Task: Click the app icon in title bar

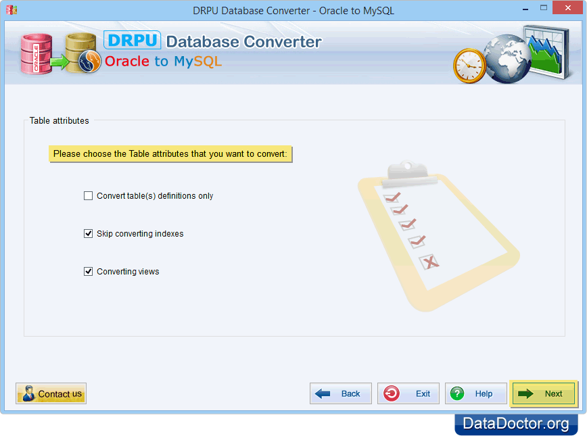Action: point(11,9)
